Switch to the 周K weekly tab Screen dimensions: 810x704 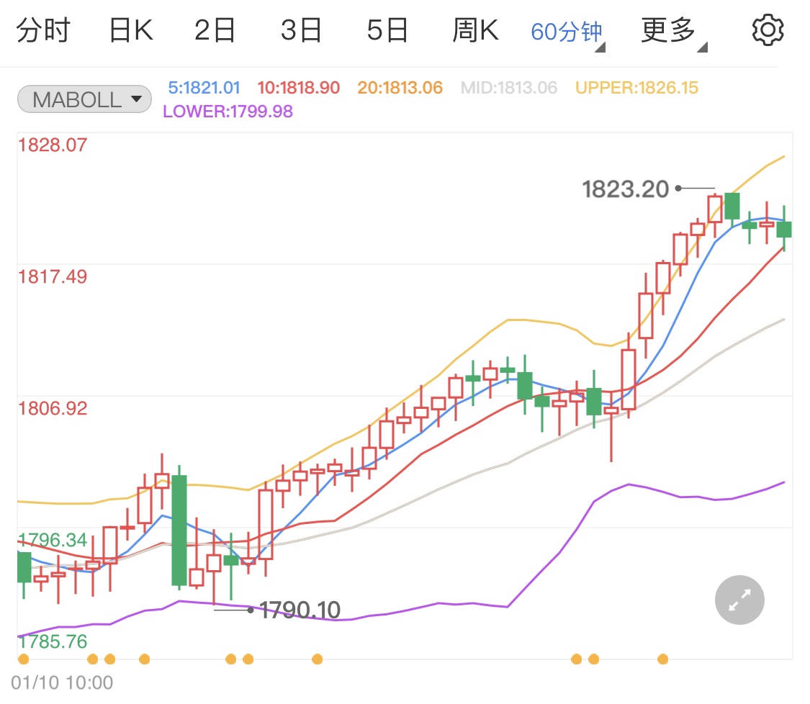(474, 30)
